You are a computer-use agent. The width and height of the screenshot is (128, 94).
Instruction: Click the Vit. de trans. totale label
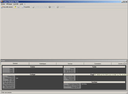pos(9,82)
